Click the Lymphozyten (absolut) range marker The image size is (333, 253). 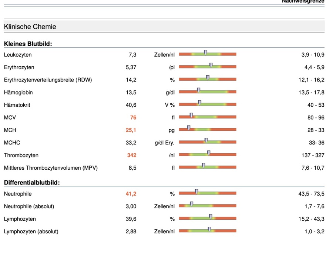(209, 230)
